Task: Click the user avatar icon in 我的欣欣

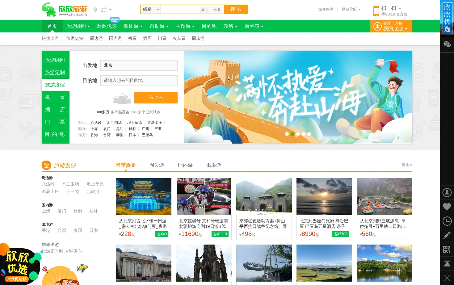Action: [377, 26]
